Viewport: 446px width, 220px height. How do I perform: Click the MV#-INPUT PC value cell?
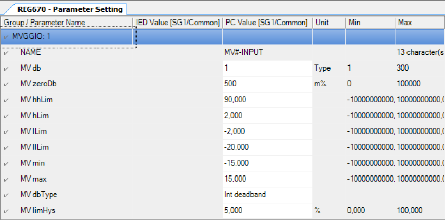(x=267, y=52)
